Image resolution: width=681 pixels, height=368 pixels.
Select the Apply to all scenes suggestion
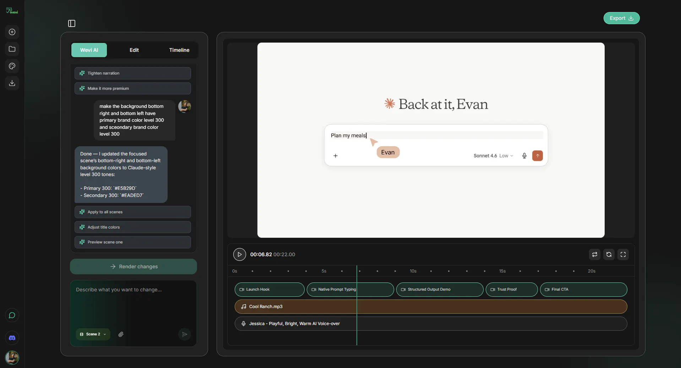tap(133, 212)
